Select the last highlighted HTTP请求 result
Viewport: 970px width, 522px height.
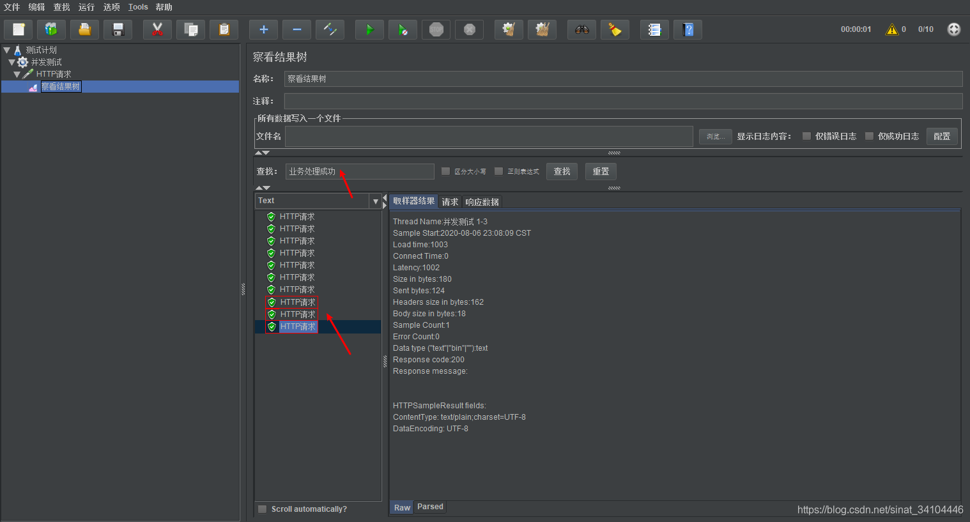(298, 326)
